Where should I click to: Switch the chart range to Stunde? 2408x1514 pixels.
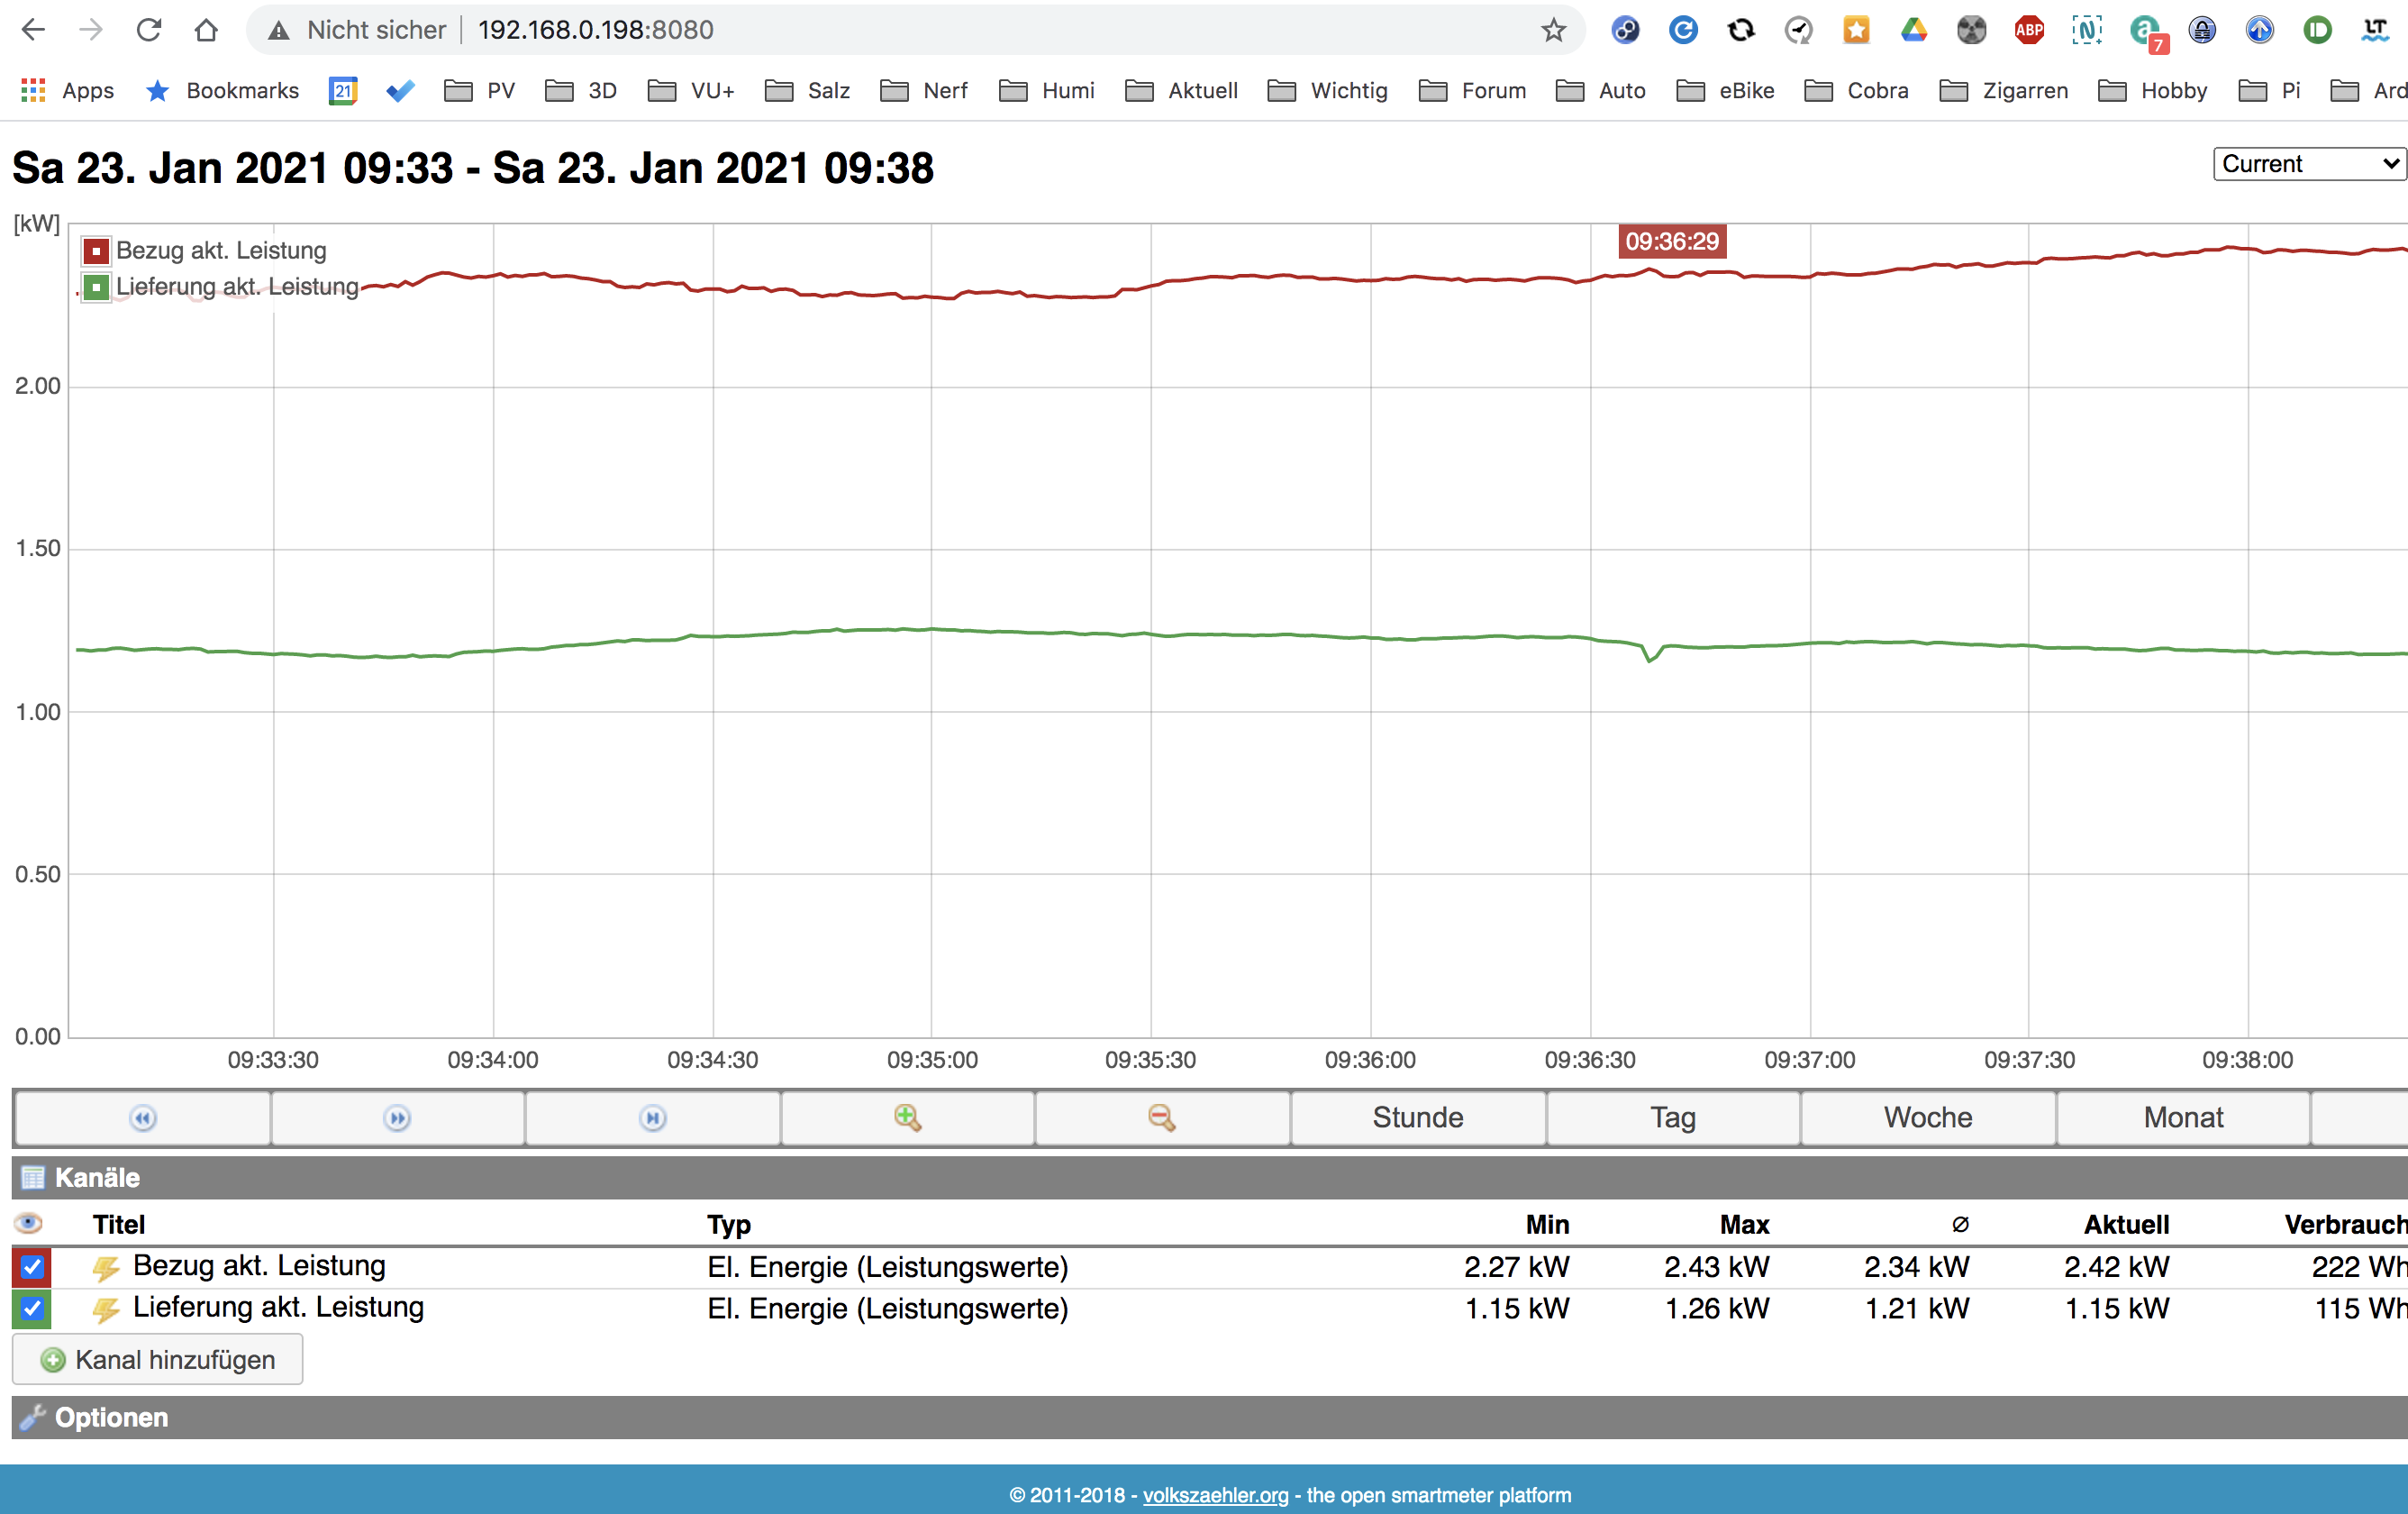1417,1117
